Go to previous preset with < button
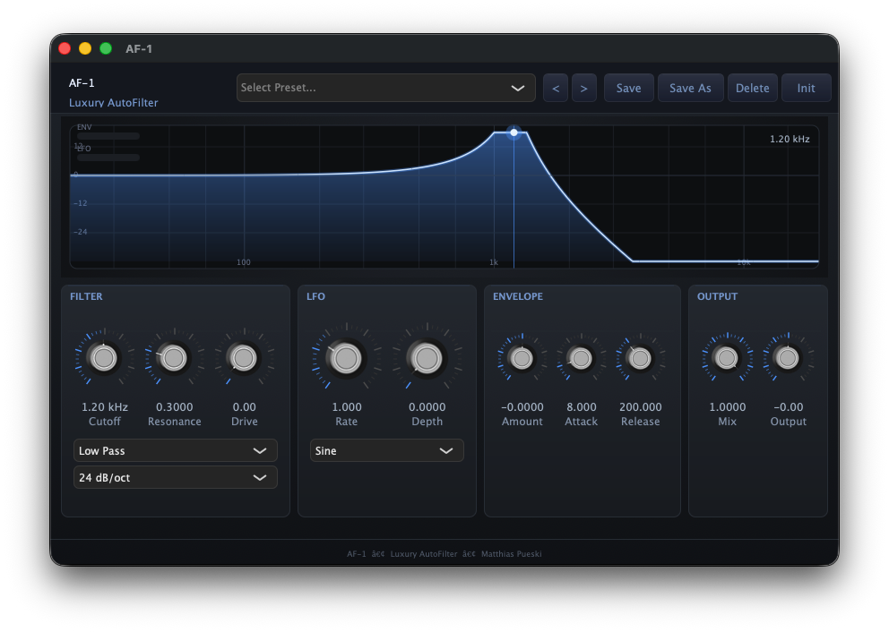 [556, 88]
